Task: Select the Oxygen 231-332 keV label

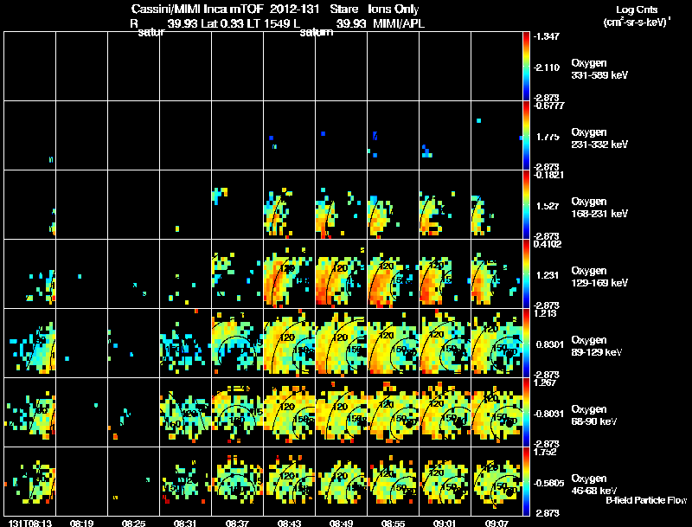Action: click(599, 138)
